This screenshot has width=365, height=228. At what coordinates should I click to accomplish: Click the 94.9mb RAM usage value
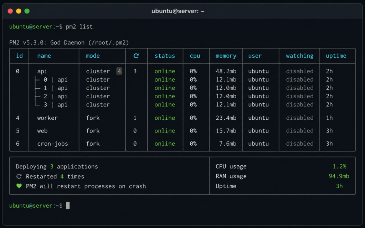[x=339, y=176]
